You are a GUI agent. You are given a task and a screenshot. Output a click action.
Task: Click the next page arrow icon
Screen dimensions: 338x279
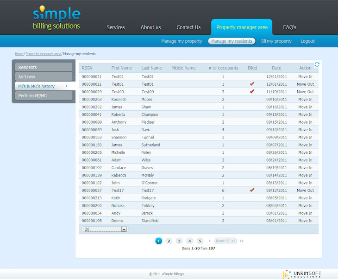[x=210, y=241]
